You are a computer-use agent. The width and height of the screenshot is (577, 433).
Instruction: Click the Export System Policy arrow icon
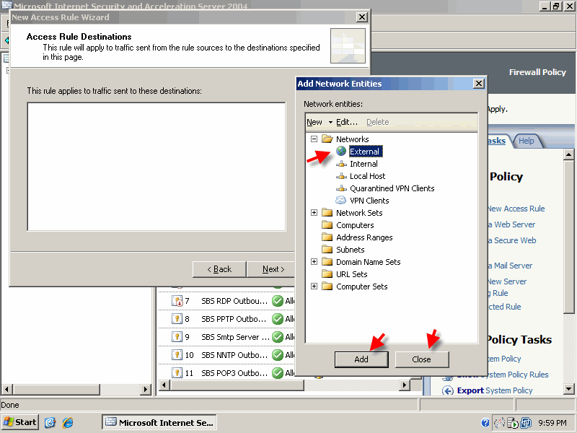(x=447, y=390)
